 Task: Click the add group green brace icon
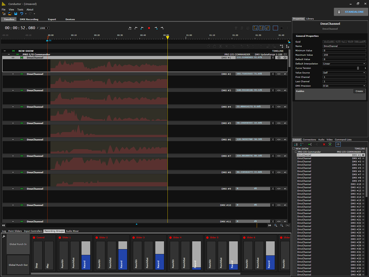pyautogui.click(x=310, y=144)
